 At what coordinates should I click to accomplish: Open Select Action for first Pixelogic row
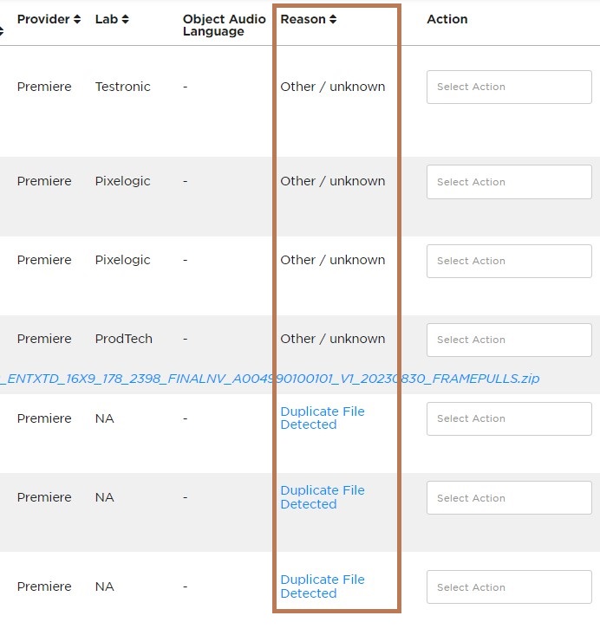(509, 182)
